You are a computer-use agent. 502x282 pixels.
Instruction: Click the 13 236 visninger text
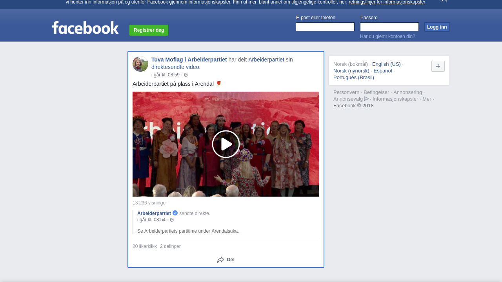(150, 203)
